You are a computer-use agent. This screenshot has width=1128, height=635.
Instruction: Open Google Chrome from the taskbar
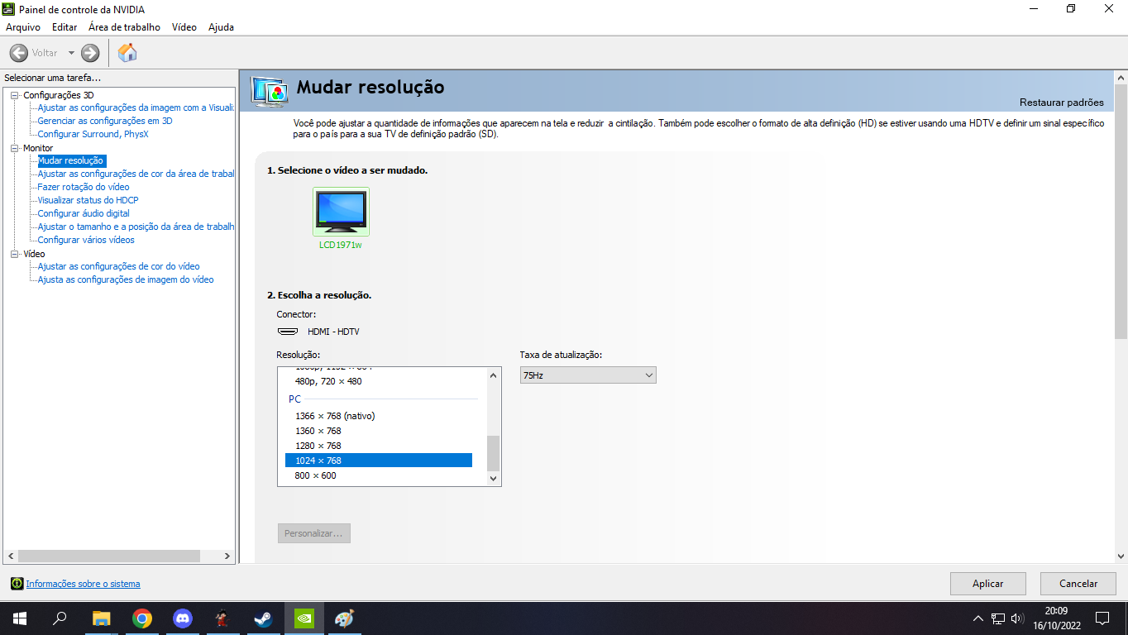pyautogui.click(x=142, y=618)
